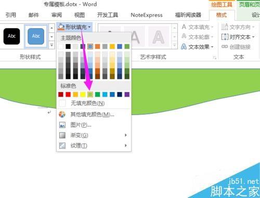Image resolution: width=260 pixels, height=198 pixels.
Task: Open the 福昕阅读器 tab
Action: point(188,15)
